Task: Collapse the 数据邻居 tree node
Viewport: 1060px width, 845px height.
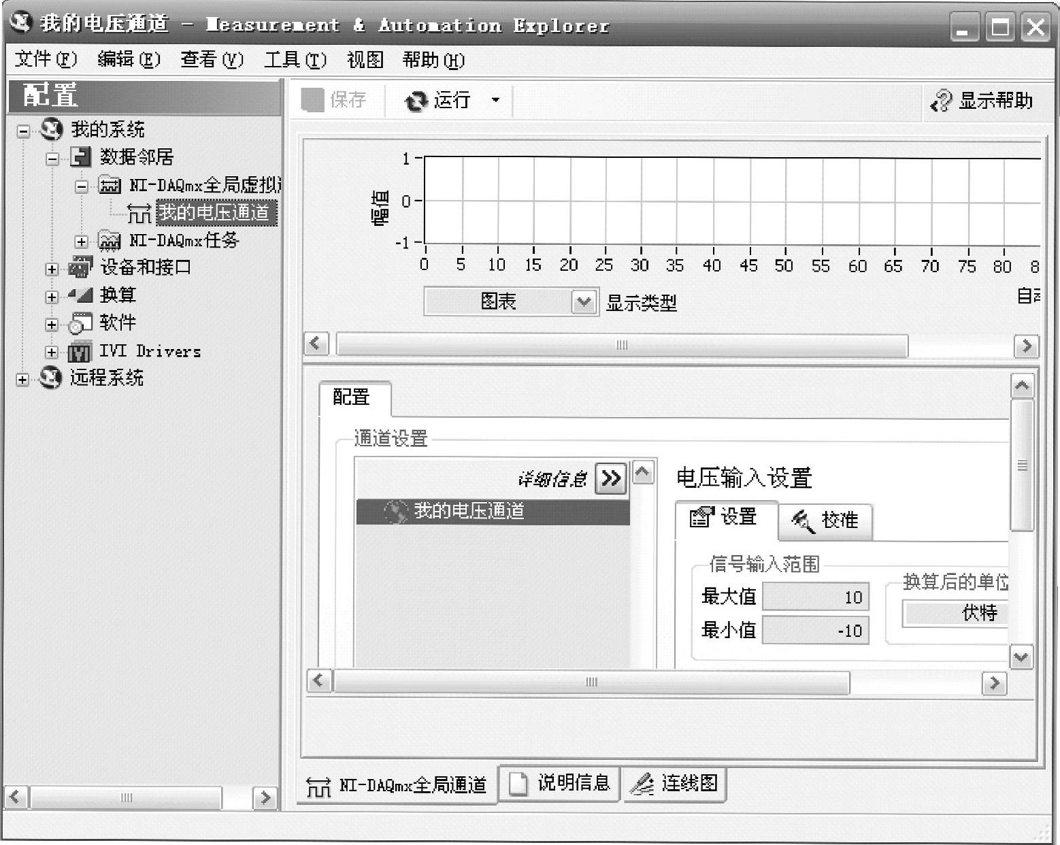Action: pyautogui.click(x=52, y=159)
